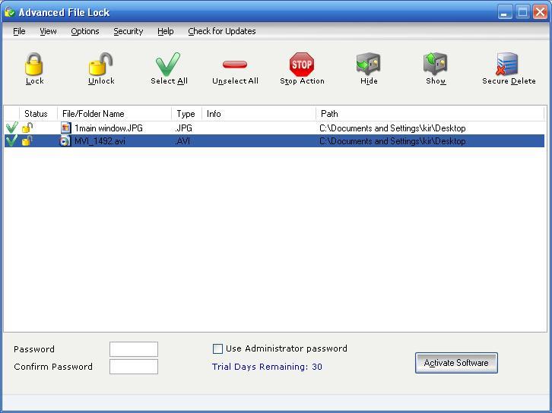
Task: Click Check for Updates menu item
Action: [x=222, y=31]
